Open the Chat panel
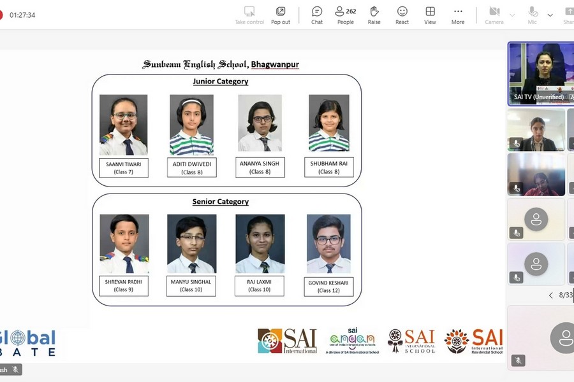This screenshot has width=574, height=382. pyautogui.click(x=317, y=15)
